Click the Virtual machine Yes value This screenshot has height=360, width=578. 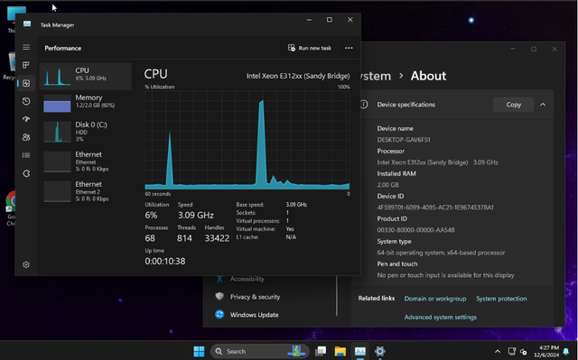point(290,229)
